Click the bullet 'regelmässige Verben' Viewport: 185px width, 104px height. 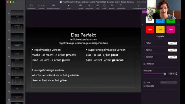[47, 50]
